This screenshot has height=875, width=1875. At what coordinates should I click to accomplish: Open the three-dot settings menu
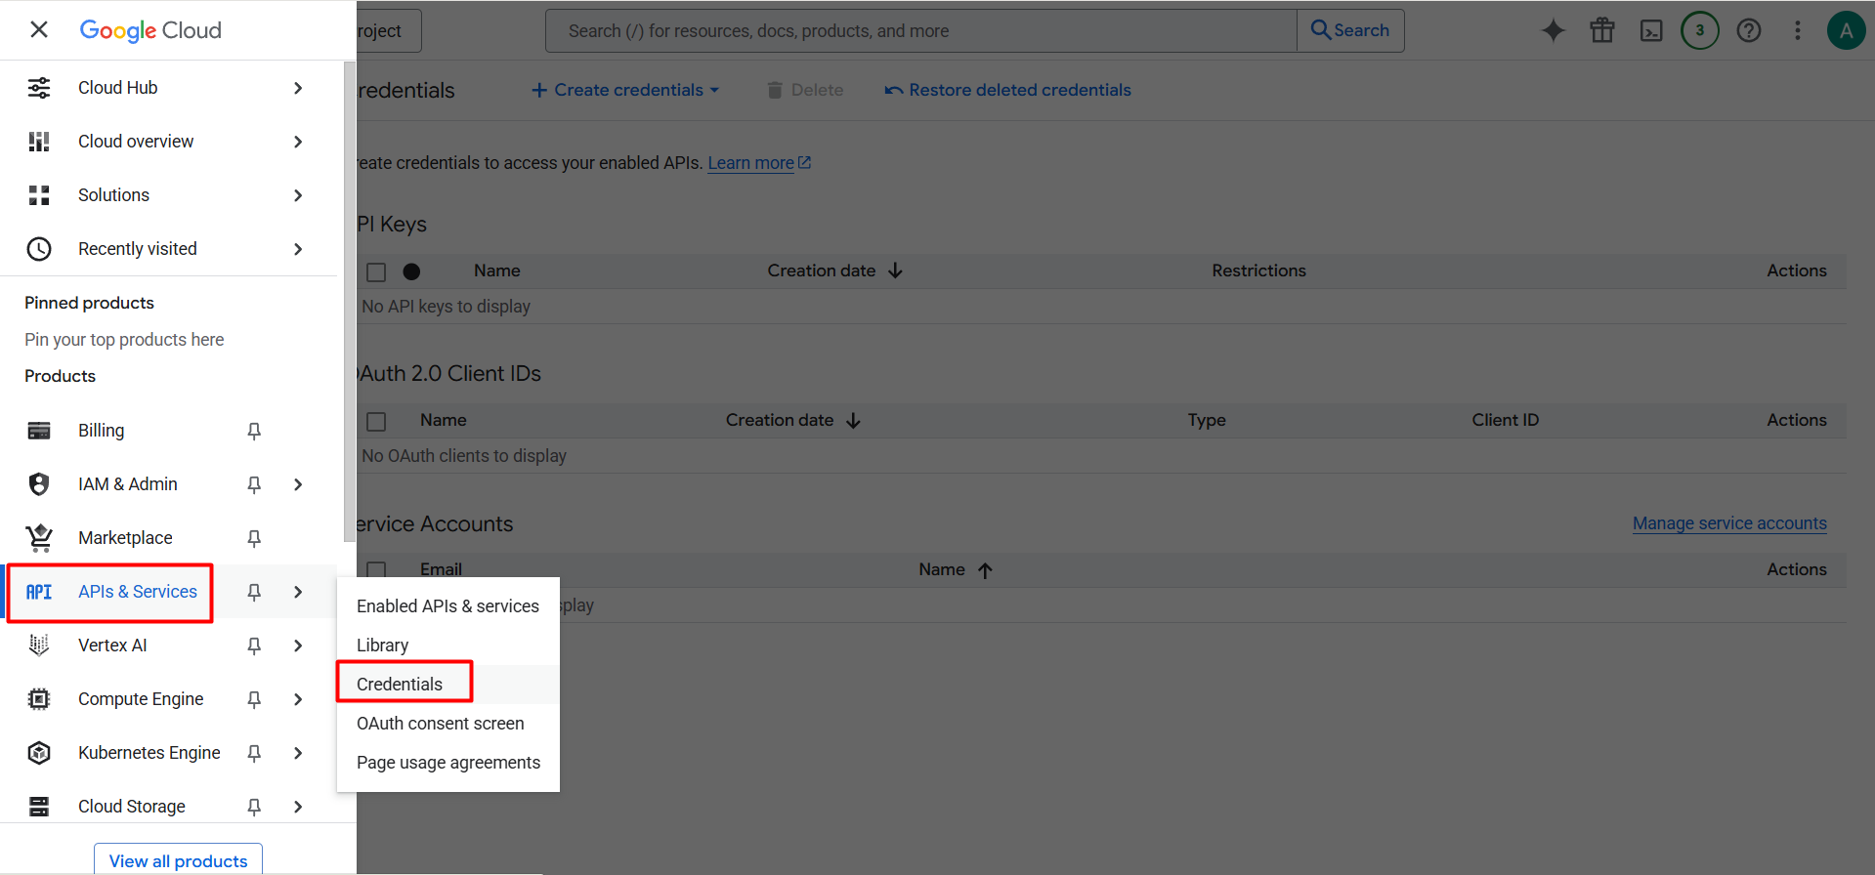tap(1798, 30)
